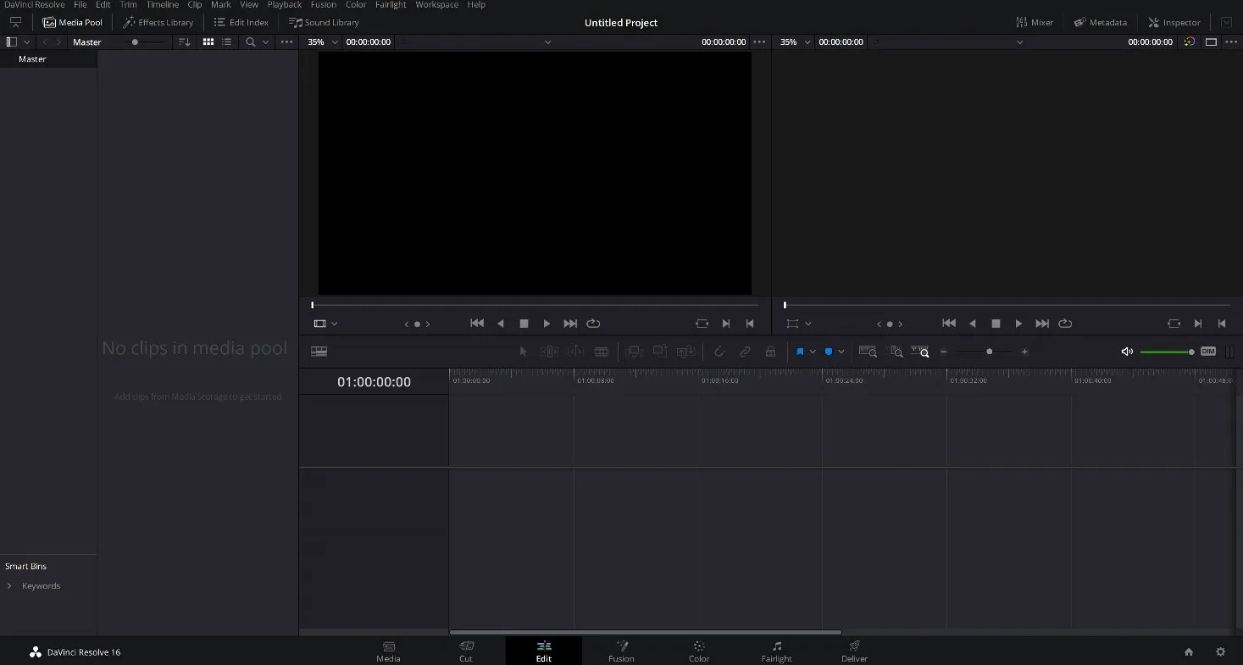Viewport: 1243px width, 665px height.
Task: Switch media pool to thumbnail view
Action: [208, 42]
